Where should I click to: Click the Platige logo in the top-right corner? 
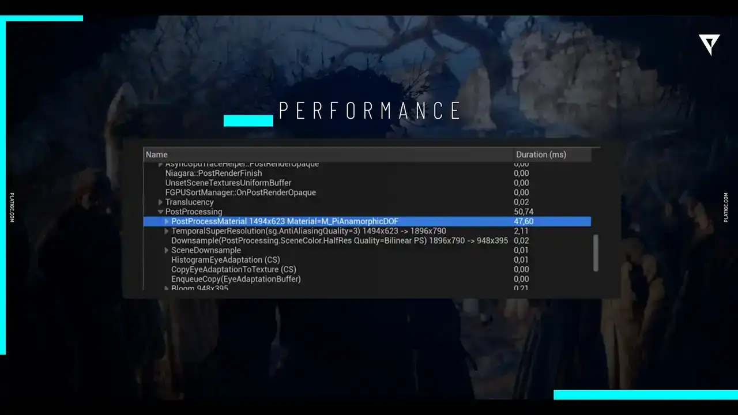tap(709, 44)
